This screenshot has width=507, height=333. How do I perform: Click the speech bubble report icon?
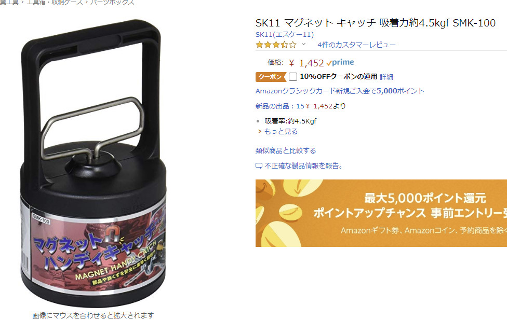(x=259, y=166)
